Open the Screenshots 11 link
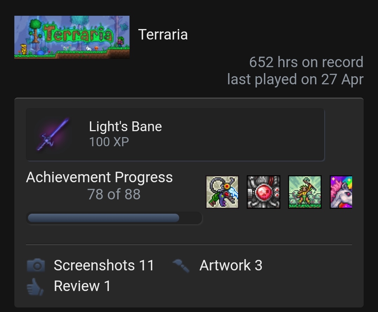The width and height of the screenshot is (378, 312). click(104, 265)
